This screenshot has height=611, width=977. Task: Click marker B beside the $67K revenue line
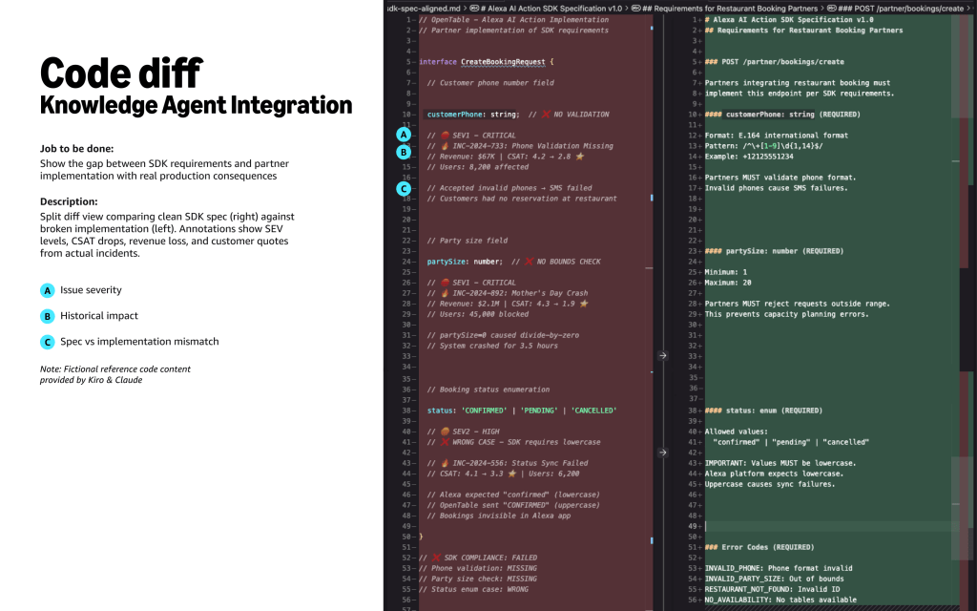(404, 152)
